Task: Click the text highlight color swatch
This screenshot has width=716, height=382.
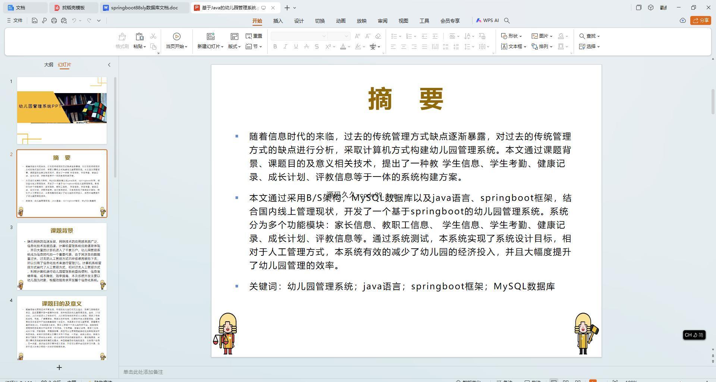Action: pyautogui.click(x=358, y=47)
